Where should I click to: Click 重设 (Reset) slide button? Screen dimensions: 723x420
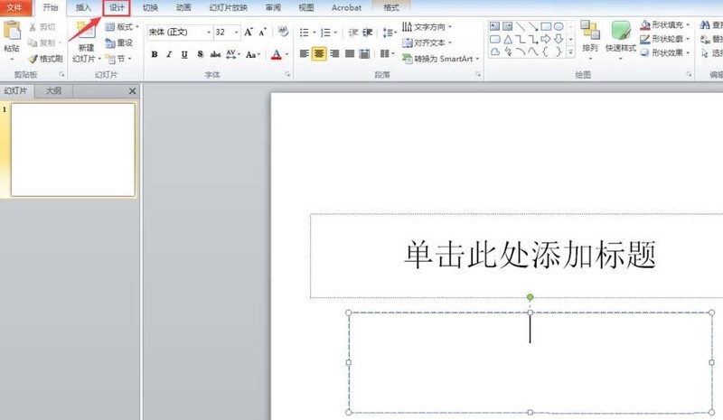[x=119, y=42]
